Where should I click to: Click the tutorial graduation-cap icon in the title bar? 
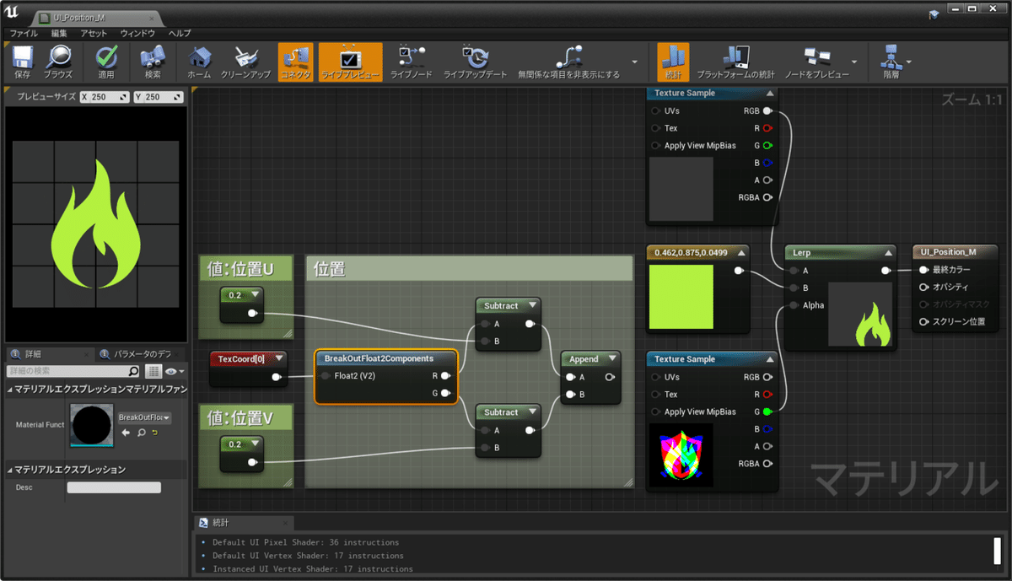click(x=933, y=13)
